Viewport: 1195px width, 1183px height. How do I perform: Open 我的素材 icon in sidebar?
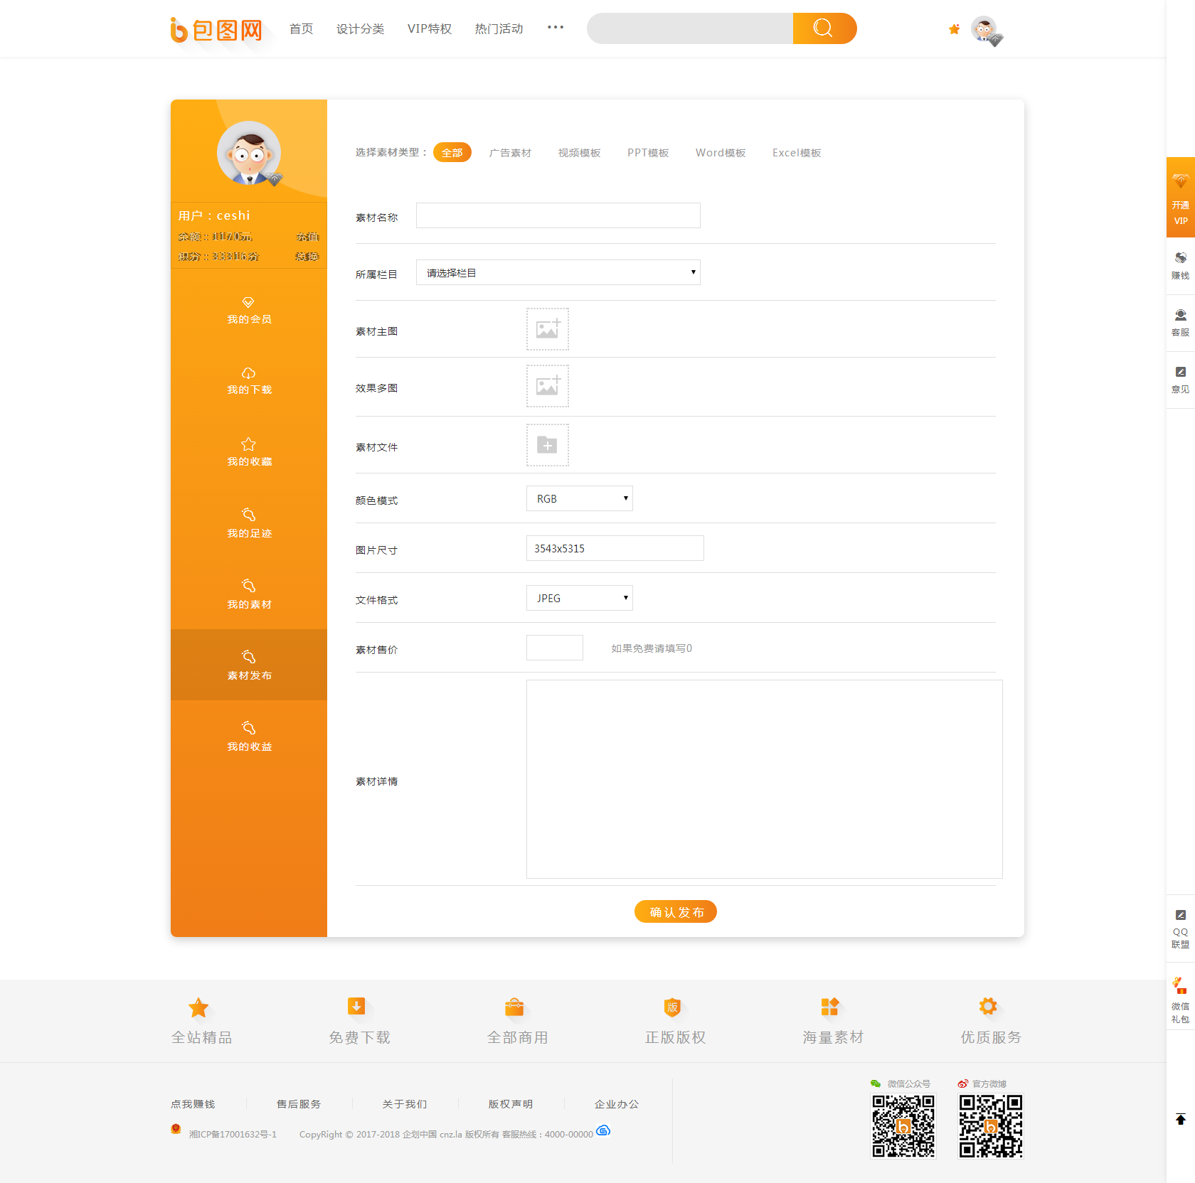click(x=248, y=586)
